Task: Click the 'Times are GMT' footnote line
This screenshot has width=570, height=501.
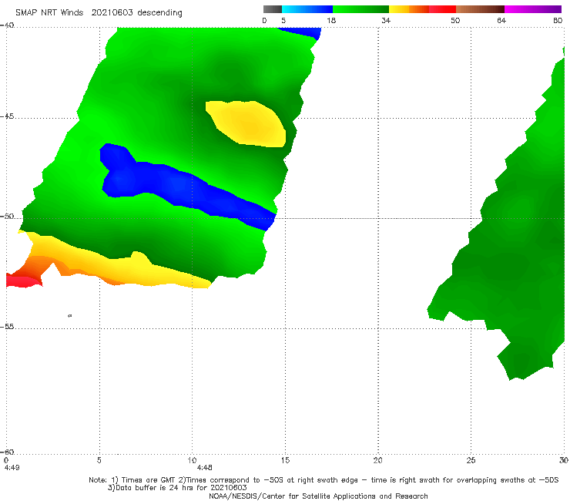Action: coord(324,480)
